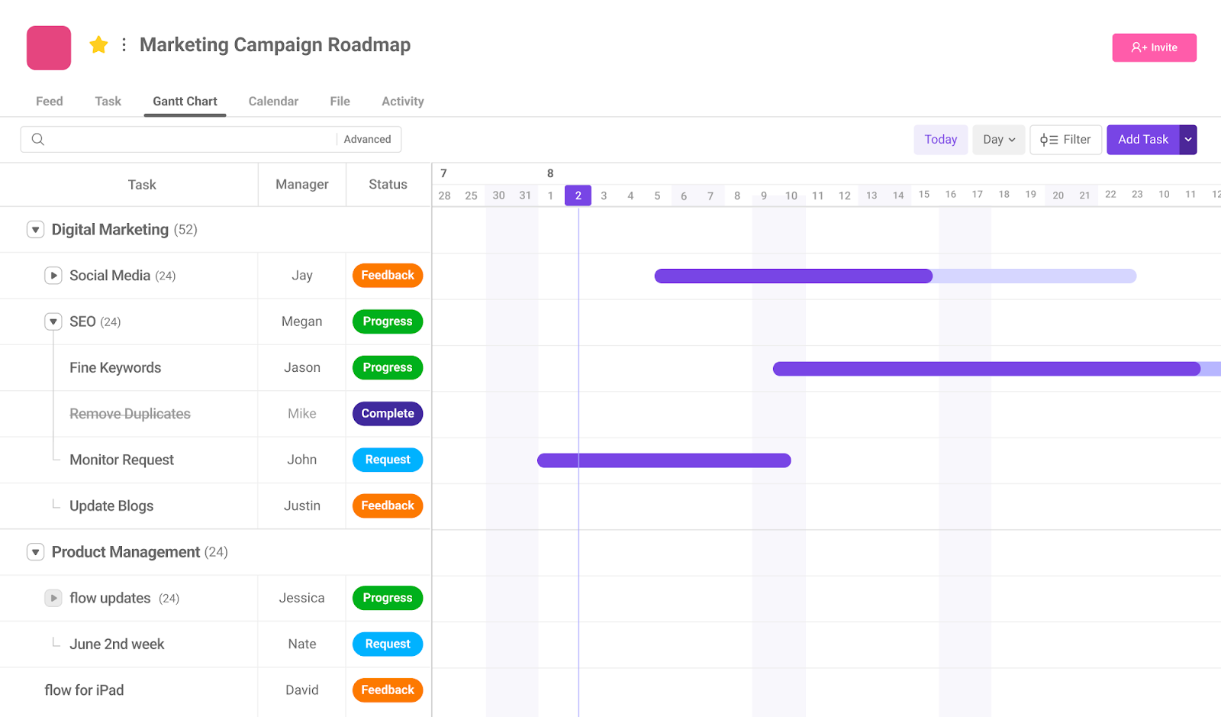This screenshot has width=1221, height=717.
Task: Open Advanced search options
Action: point(367,139)
